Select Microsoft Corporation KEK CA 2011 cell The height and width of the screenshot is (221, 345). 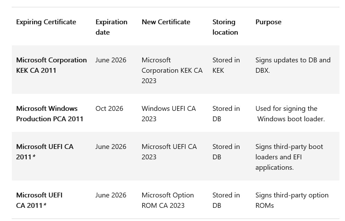51,65
